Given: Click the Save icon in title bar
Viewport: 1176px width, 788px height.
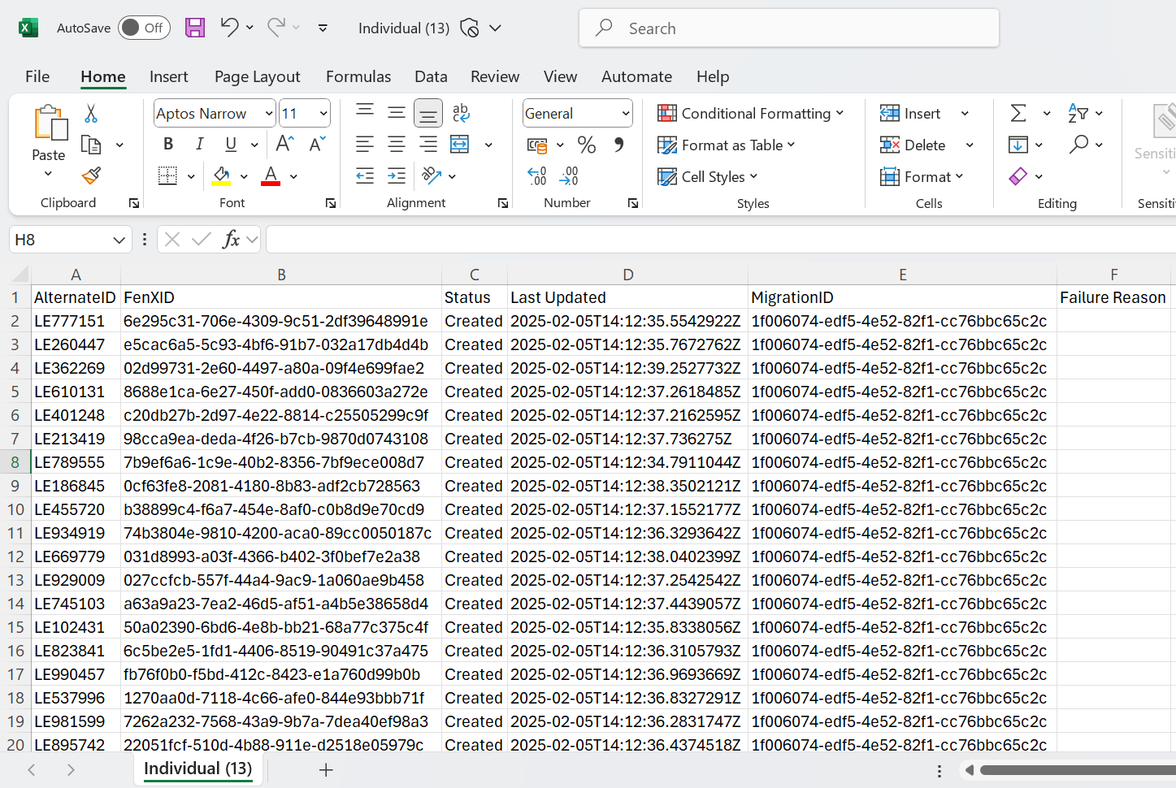Looking at the screenshot, I should pyautogui.click(x=195, y=28).
